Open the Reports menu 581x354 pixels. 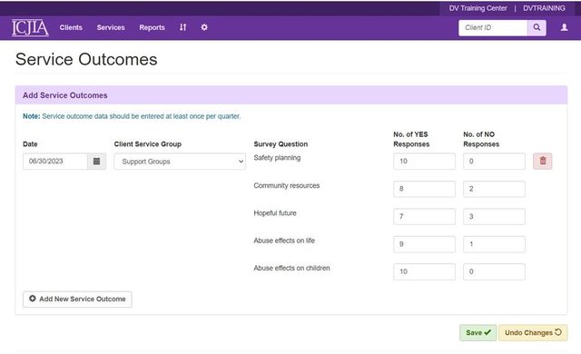(152, 27)
